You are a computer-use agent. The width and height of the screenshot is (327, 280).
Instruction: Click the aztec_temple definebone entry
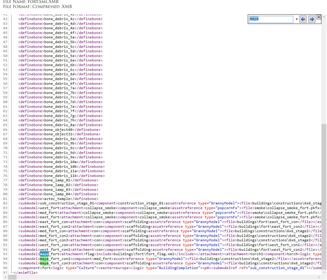click(58, 199)
